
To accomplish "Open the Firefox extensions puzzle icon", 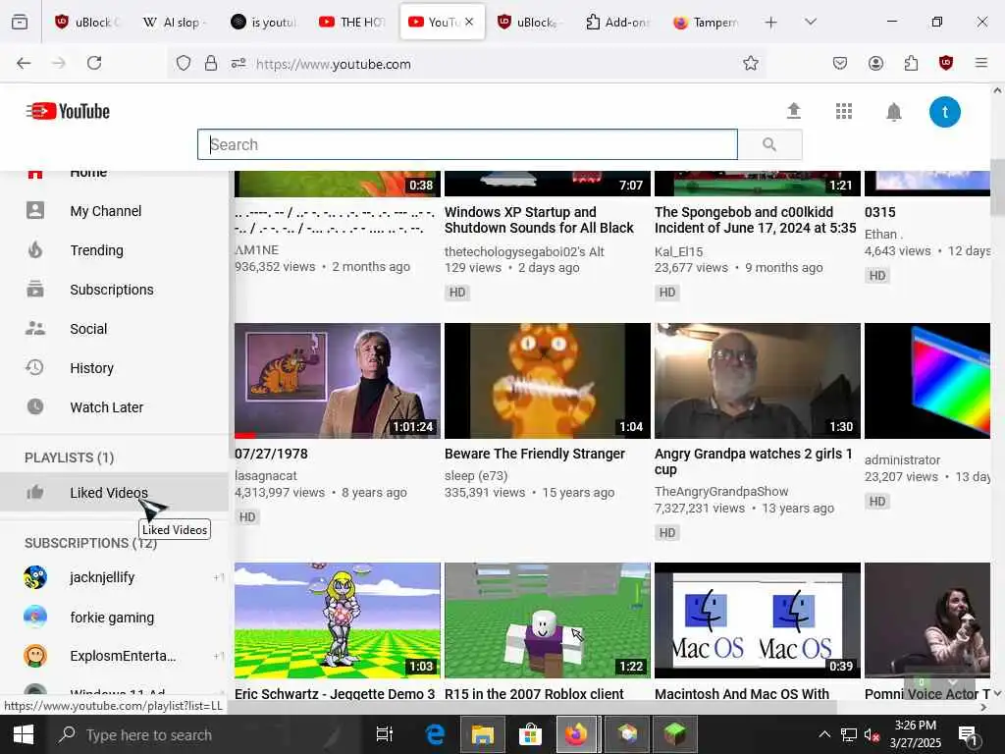I will click(x=911, y=63).
